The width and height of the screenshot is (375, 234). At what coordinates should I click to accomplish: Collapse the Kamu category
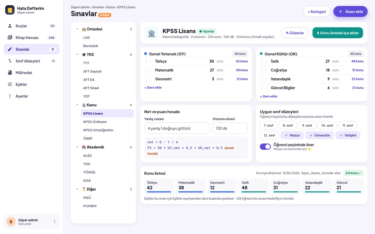77,105
